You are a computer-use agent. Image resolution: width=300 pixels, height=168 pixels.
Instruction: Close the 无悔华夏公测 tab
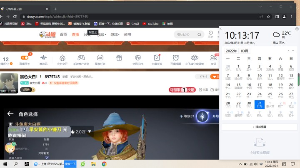click(x=47, y=9)
